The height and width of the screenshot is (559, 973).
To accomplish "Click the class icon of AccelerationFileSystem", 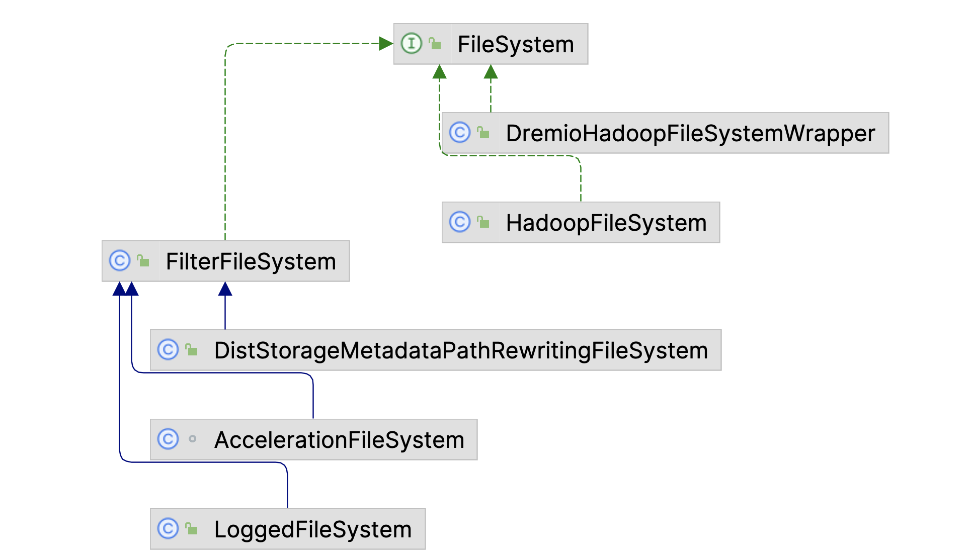I will point(168,439).
